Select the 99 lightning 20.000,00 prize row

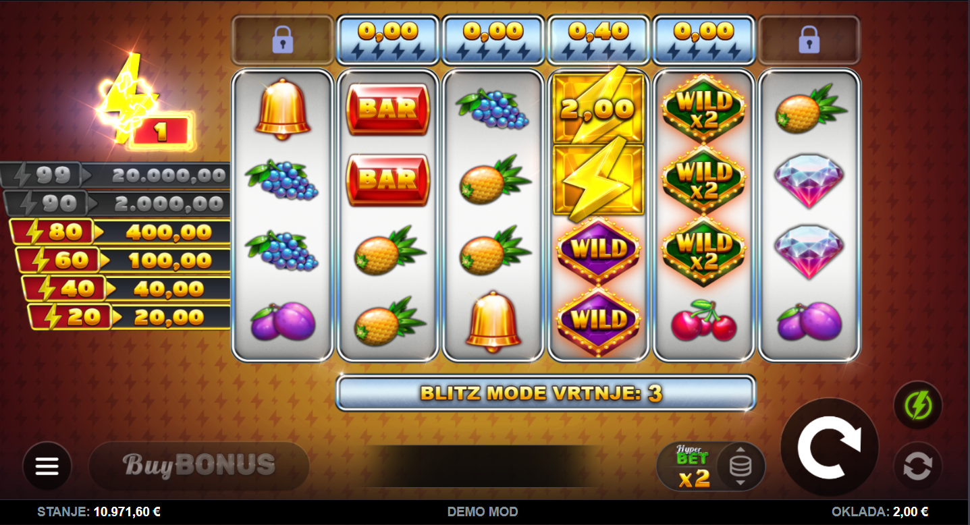pyautogui.click(x=115, y=175)
